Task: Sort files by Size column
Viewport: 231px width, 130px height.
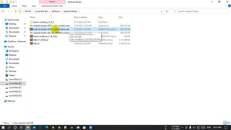Action: click(120, 17)
